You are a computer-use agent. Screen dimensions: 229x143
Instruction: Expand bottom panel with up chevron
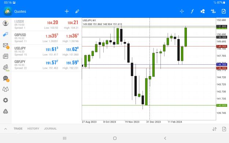5,129
